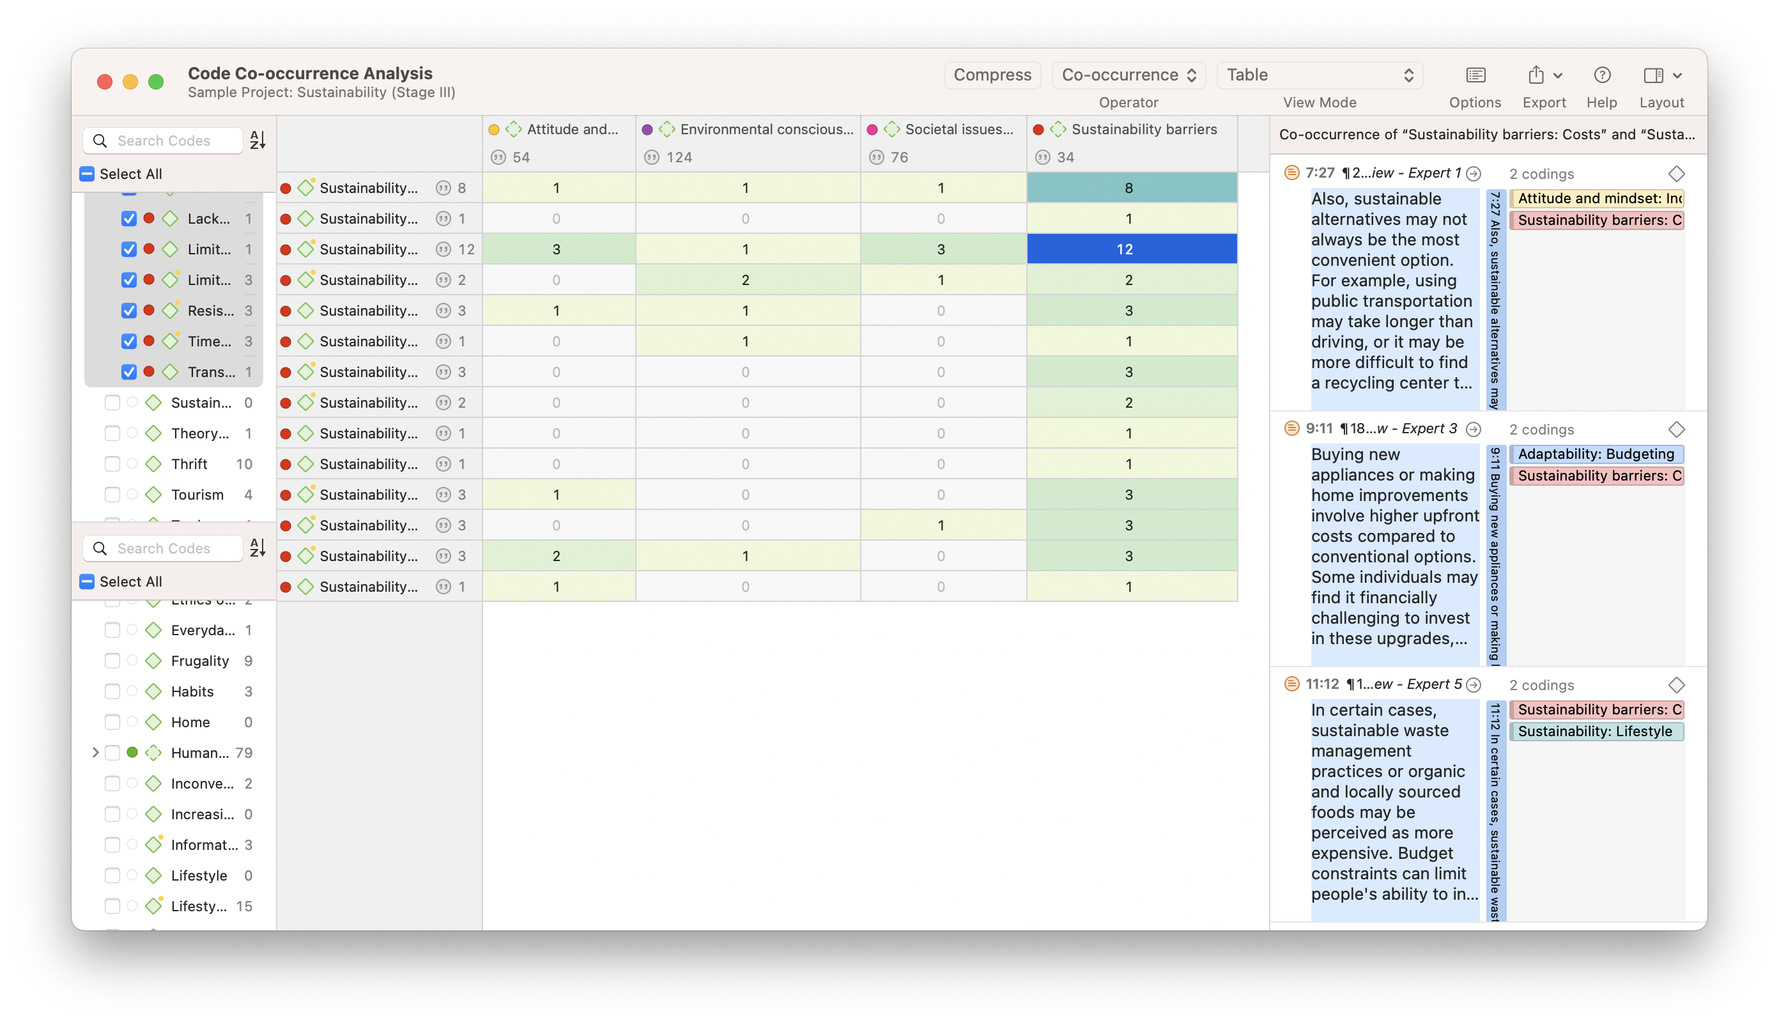Image resolution: width=1779 pixels, height=1025 pixels.
Task: Sort codes alphabetically in upper code list
Action: point(258,140)
